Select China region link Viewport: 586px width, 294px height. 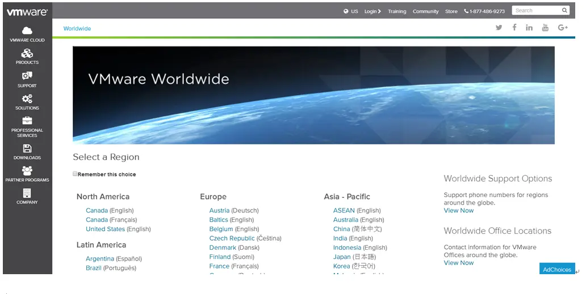tap(342, 229)
